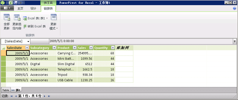Open the quick access toolbar customize arrow

click(x=21, y=3)
